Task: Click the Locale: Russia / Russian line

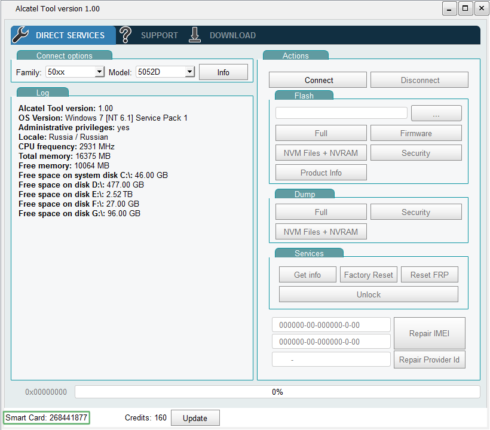Action: point(63,137)
